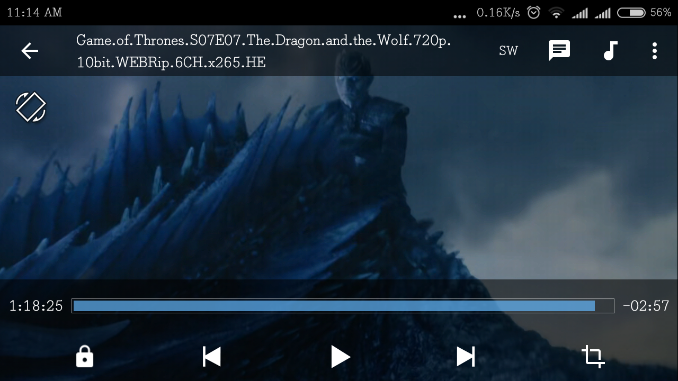Tap the elapsed time 1:18:25

click(36, 306)
